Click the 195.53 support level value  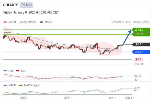tap(139, 64)
